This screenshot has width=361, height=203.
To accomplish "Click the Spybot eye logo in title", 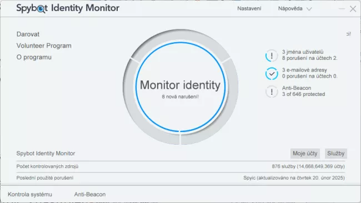I will (41, 9).
